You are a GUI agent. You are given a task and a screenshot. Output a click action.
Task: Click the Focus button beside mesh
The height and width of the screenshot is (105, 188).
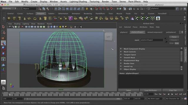click(x=174, y=37)
